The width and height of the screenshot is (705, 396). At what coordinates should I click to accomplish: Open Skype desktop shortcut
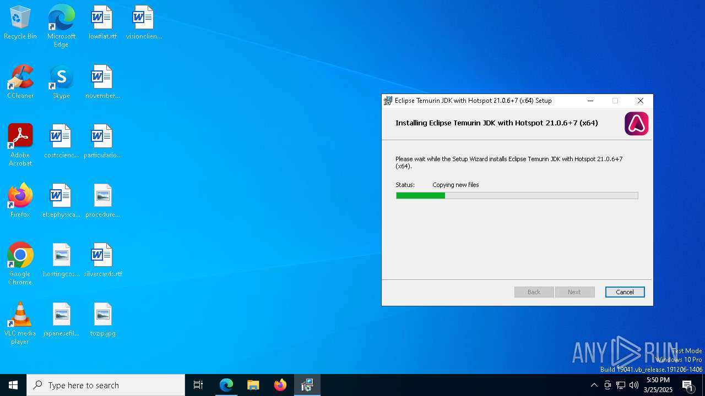click(x=61, y=82)
